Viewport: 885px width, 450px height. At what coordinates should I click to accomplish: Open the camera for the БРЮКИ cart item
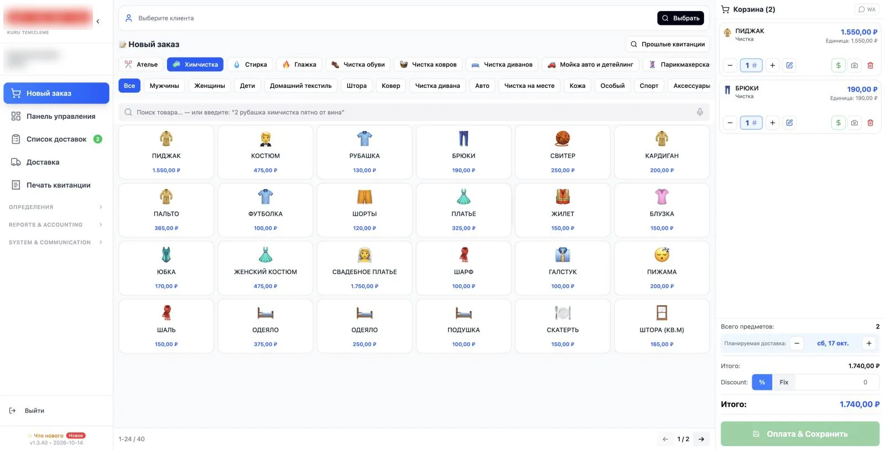(x=855, y=123)
